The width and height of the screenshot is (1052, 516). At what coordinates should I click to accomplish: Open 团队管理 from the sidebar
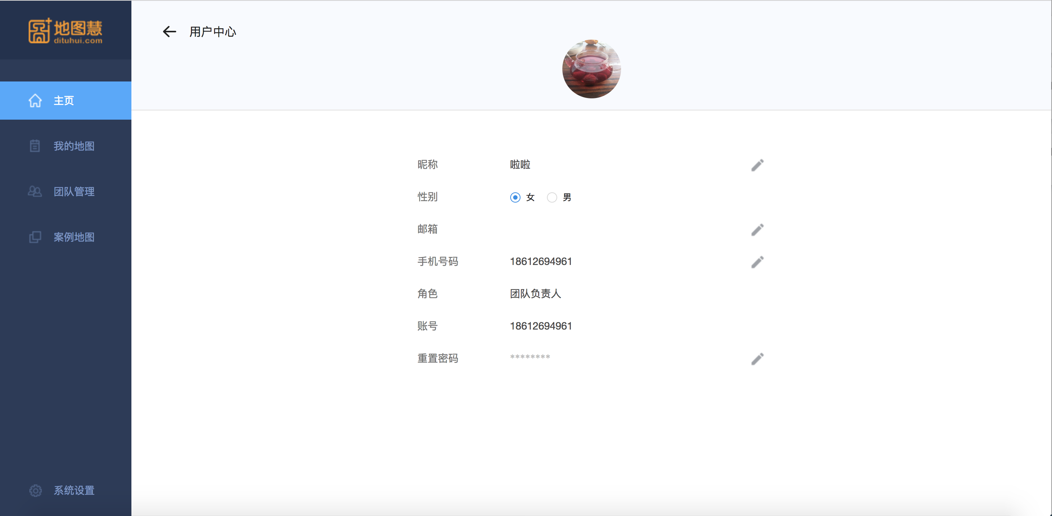pos(66,192)
